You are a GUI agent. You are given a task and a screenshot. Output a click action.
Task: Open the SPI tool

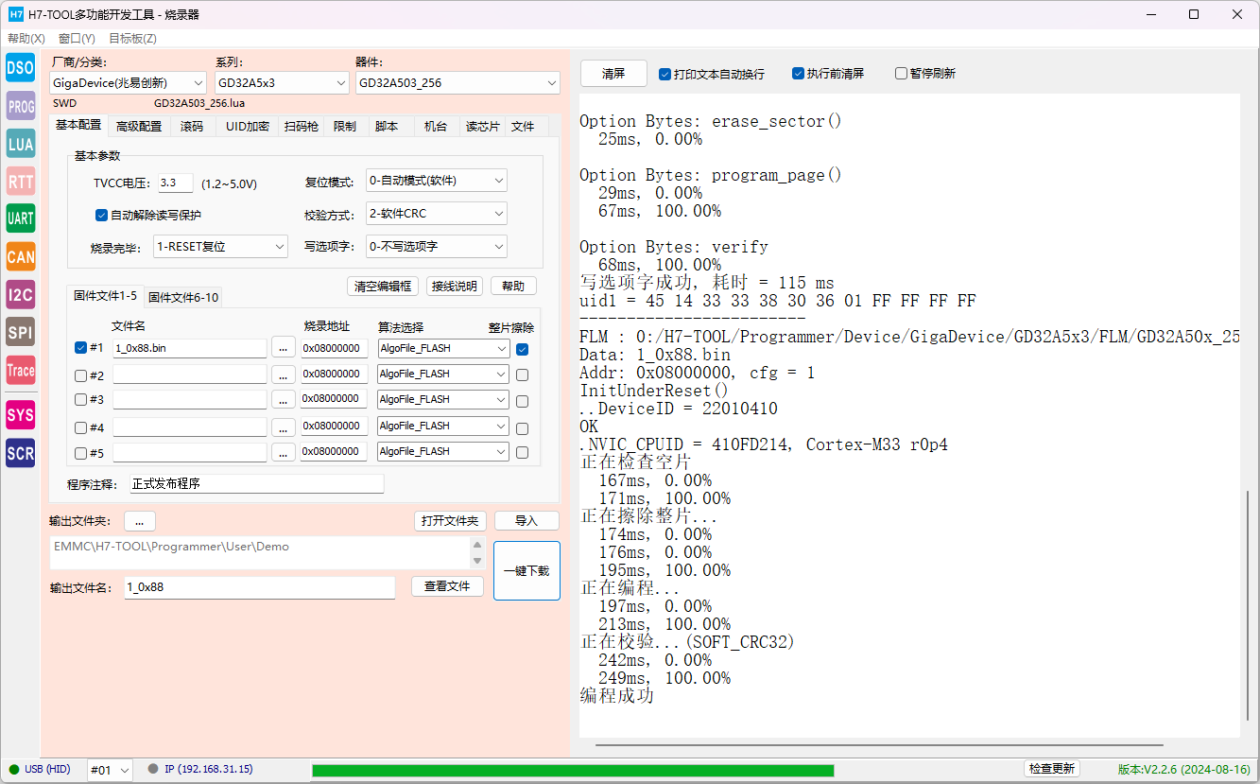pyautogui.click(x=21, y=332)
